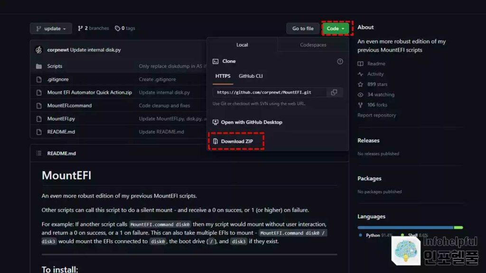Click the ZIP file icon
486x273 pixels.
215,141
